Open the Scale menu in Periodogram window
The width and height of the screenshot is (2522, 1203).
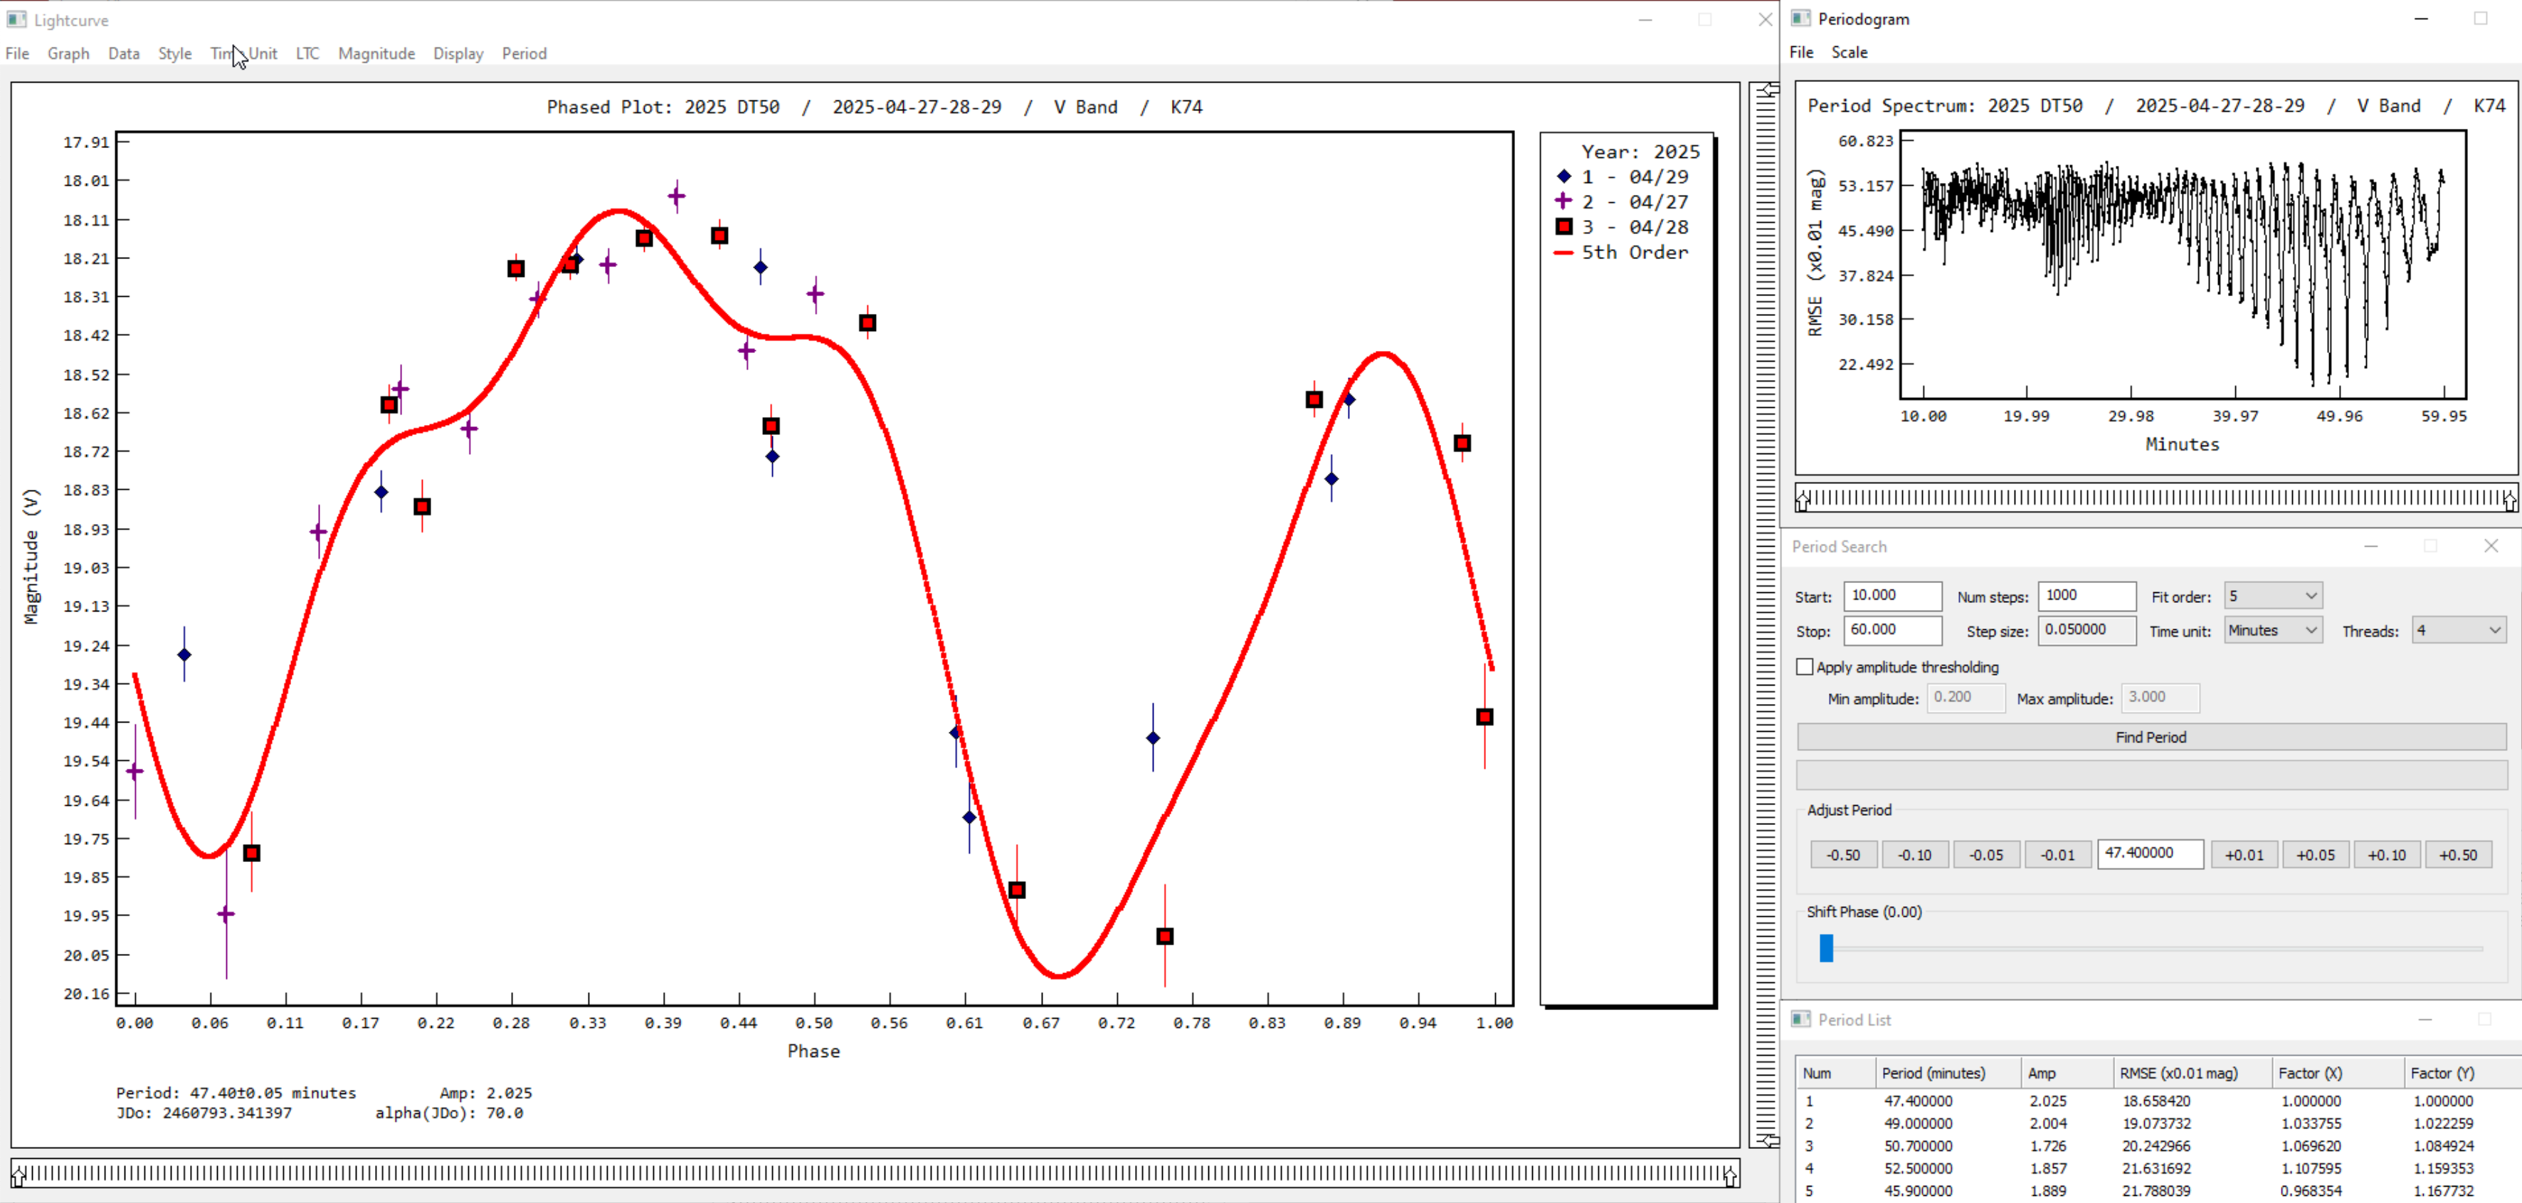[1850, 52]
